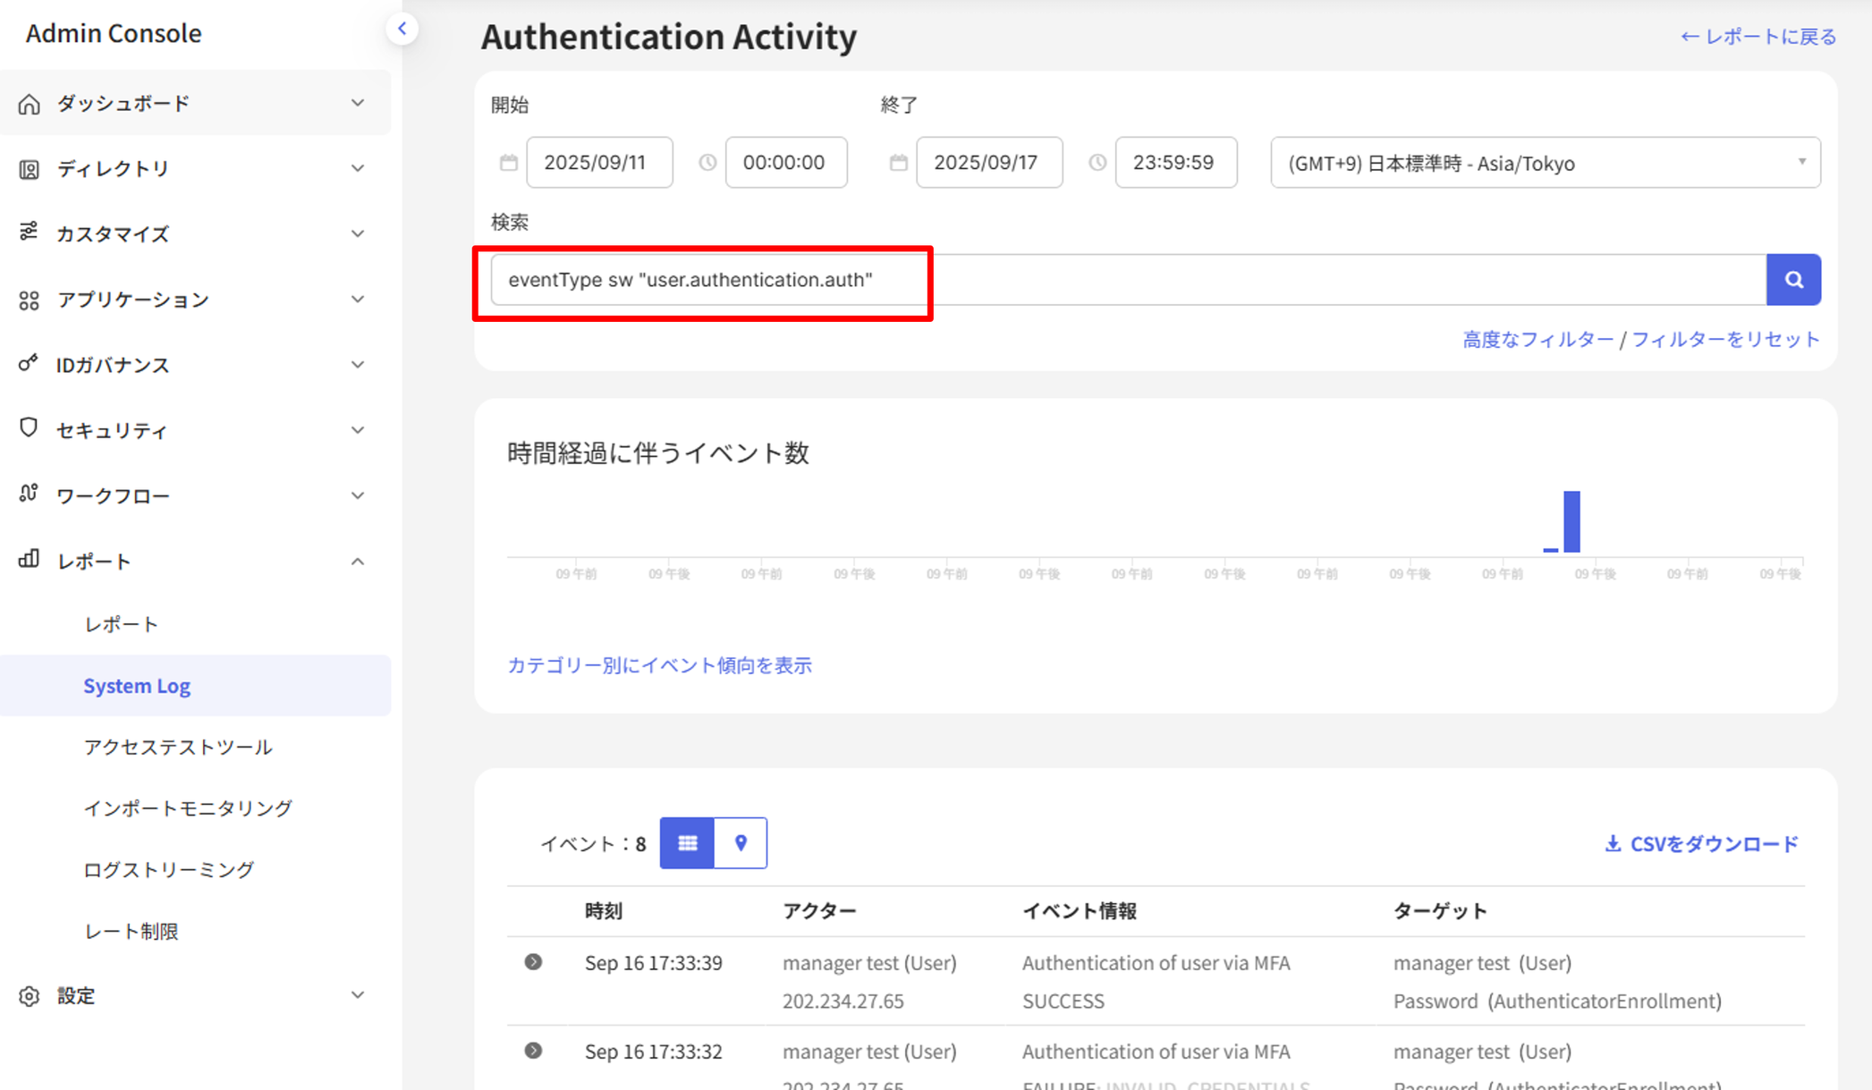Click the Dashboard home icon

pyautogui.click(x=29, y=104)
